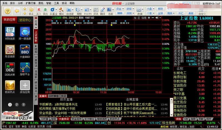This screenshot has height=130, width=222.
Task: Open the 模拟 gavel simulation icon
Action: (x=61, y=11)
